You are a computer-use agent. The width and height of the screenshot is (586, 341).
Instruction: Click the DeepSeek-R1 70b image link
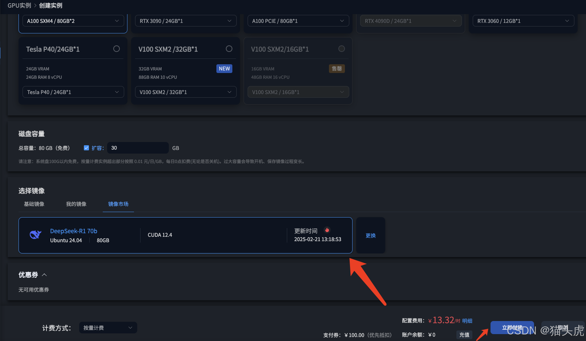point(74,231)
